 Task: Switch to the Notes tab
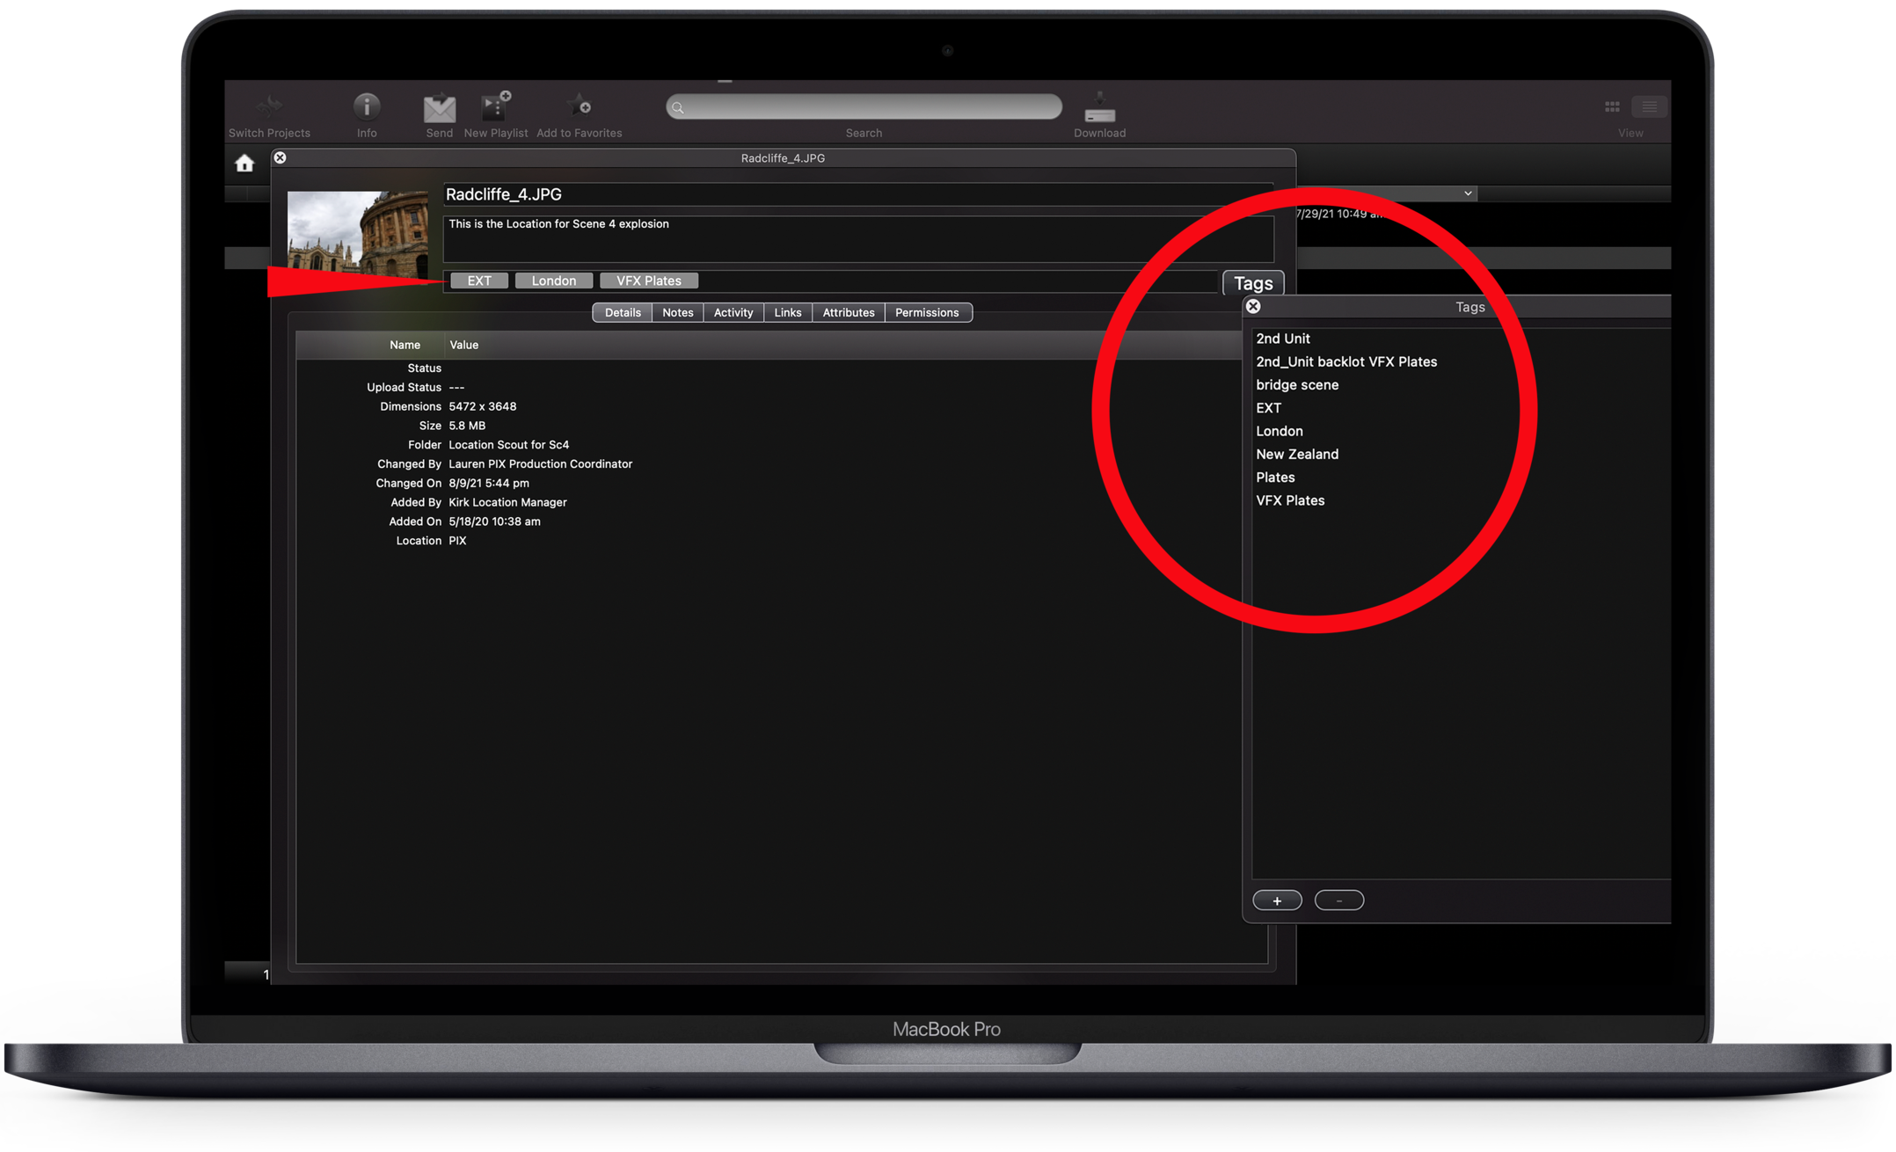tap(677, 312)
